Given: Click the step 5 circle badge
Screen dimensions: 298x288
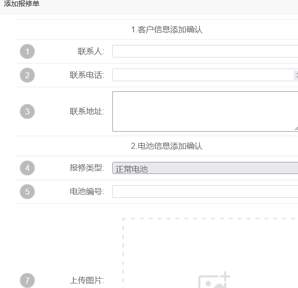Looking at the screenshot, I should tap(27, 192).
